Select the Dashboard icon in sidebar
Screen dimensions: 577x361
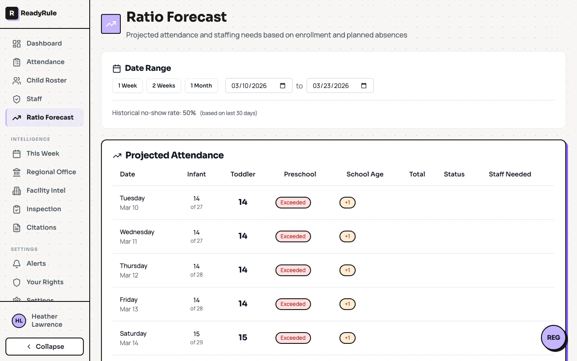click(x=17, y=43)
